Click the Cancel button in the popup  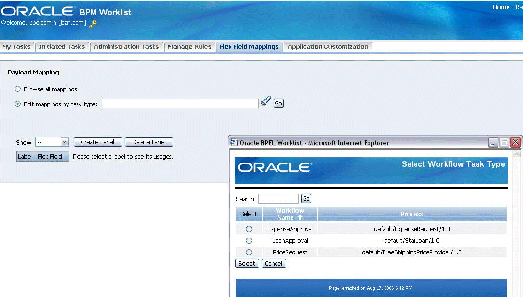point(274,263)
